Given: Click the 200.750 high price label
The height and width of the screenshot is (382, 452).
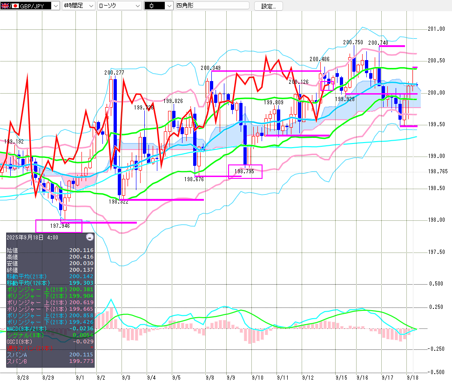Looking at the screenshot, I should point(352,42).
